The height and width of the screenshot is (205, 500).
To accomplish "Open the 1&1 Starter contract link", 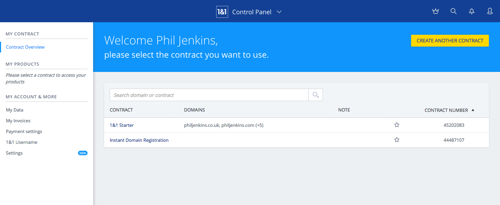I will click(122, 125).
